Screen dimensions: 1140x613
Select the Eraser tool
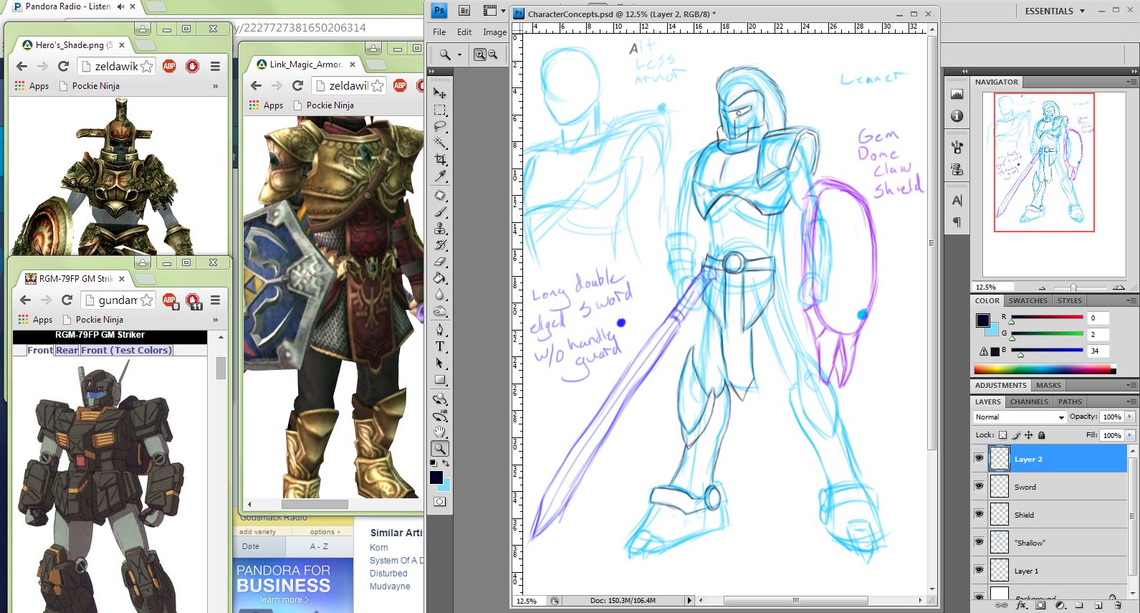[x=440, y=262]
